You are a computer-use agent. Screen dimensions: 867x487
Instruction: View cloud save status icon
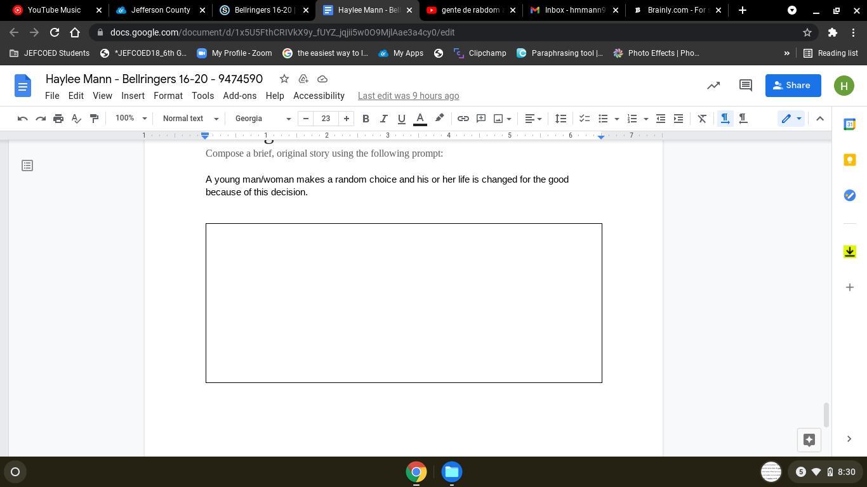tap(322, 79)
